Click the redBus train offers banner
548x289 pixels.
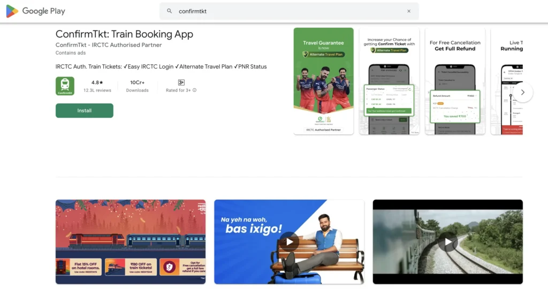[131, 242]
